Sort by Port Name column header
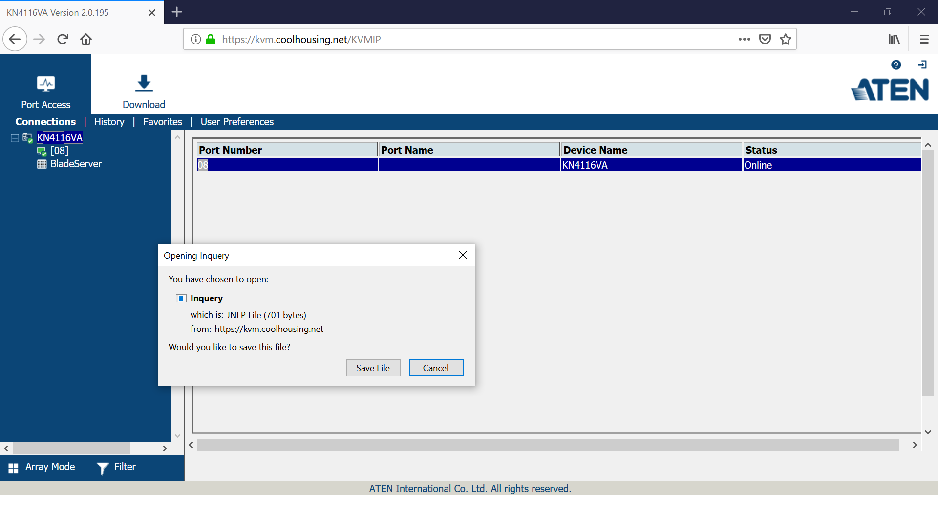The image size is (938, 528). (469, 150)
